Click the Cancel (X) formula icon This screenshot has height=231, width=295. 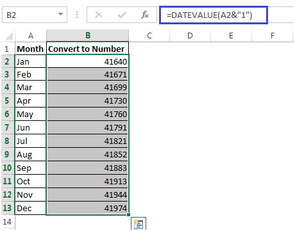click(99, 15)
